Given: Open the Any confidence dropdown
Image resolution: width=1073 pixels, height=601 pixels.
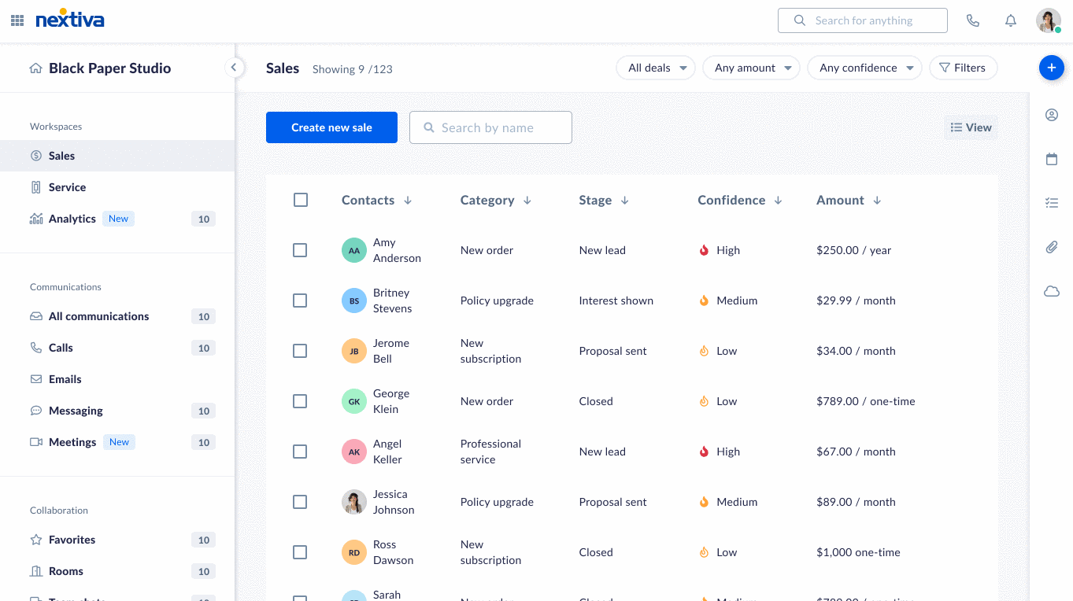Looking at the screenshot, I should tap(864, 68).
